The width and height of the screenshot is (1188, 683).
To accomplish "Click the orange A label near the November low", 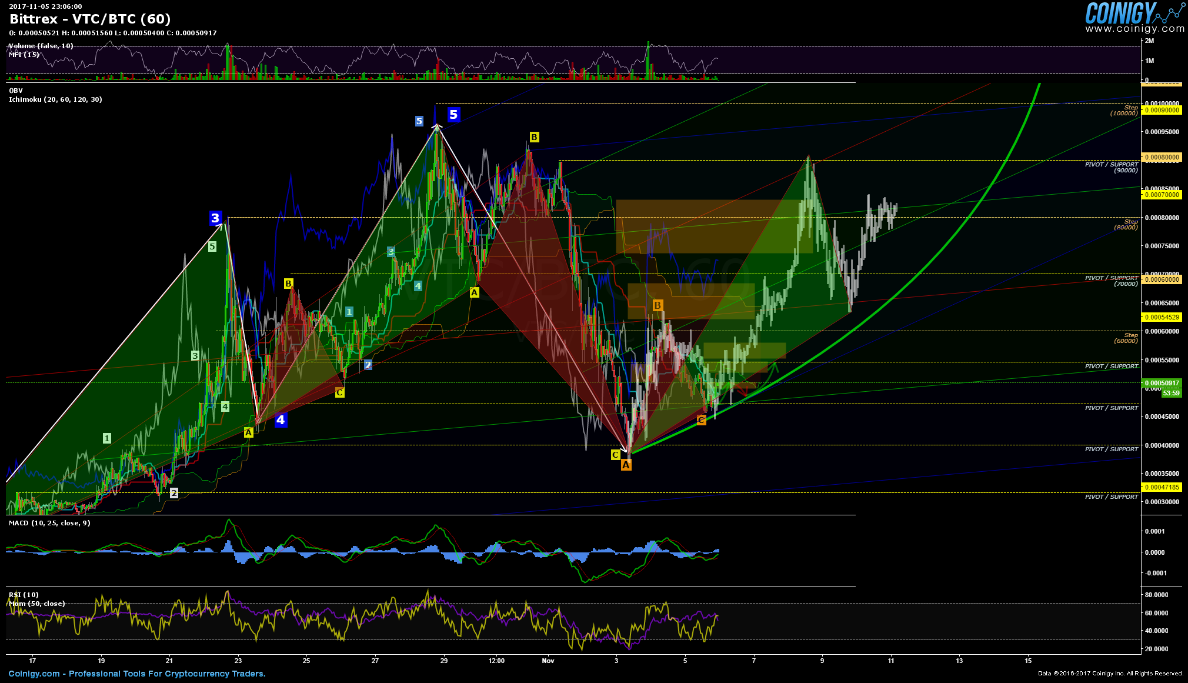I will [626, 465].
